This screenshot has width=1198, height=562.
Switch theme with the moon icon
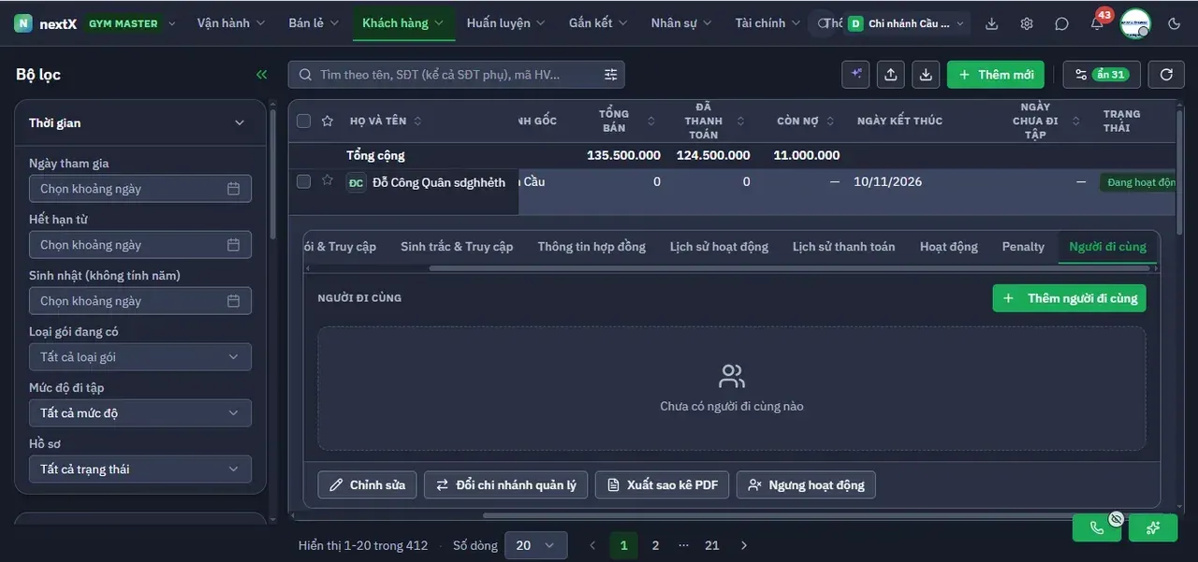(1175, 23)
